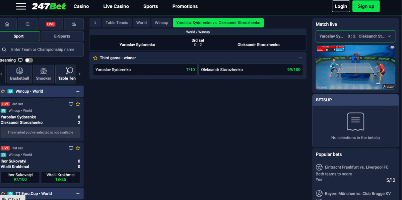Favorite the Third game - winner market
Image resolution: width=402 pixels, height=200 pixels.
[95, 58]
